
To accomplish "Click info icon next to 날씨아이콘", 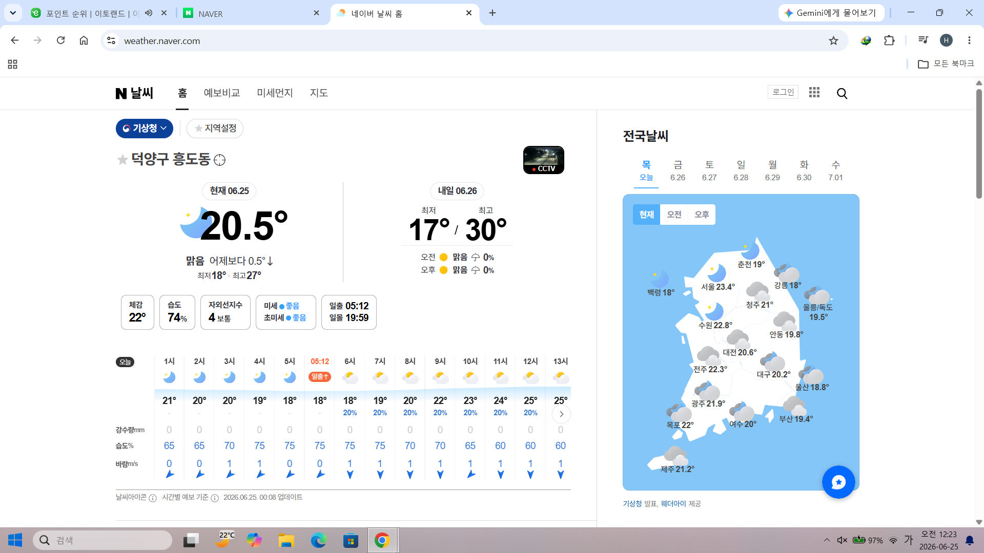I will pos(153,498).
